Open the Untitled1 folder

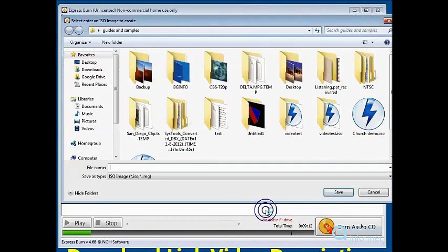click(256, 117)
